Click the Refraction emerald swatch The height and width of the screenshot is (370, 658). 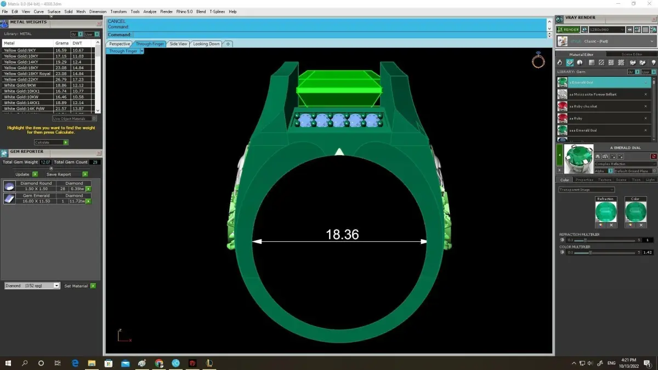pos(606,212)
